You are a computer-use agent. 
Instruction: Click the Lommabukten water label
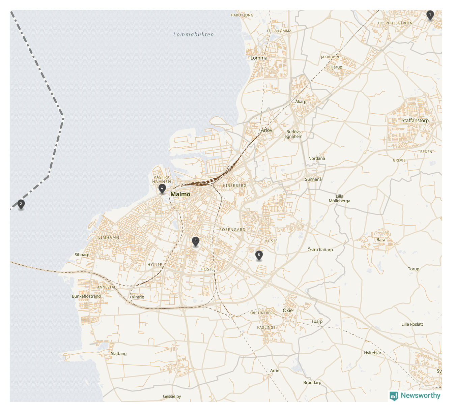click(194, 34)
